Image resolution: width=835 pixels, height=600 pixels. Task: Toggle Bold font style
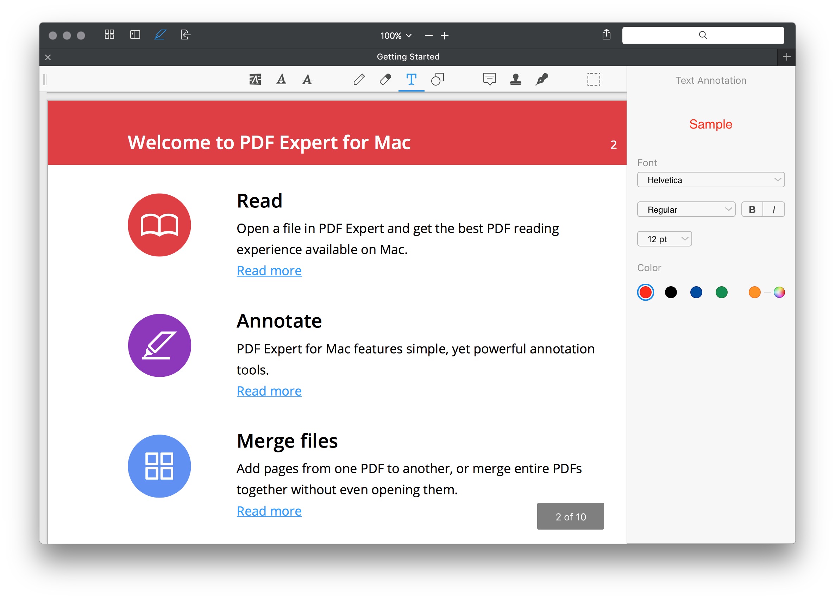coord(752,210)
